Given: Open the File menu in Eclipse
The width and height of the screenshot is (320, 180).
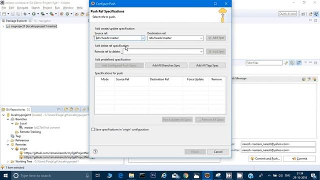Looking at the screenshot, I should tap(3, 8).
